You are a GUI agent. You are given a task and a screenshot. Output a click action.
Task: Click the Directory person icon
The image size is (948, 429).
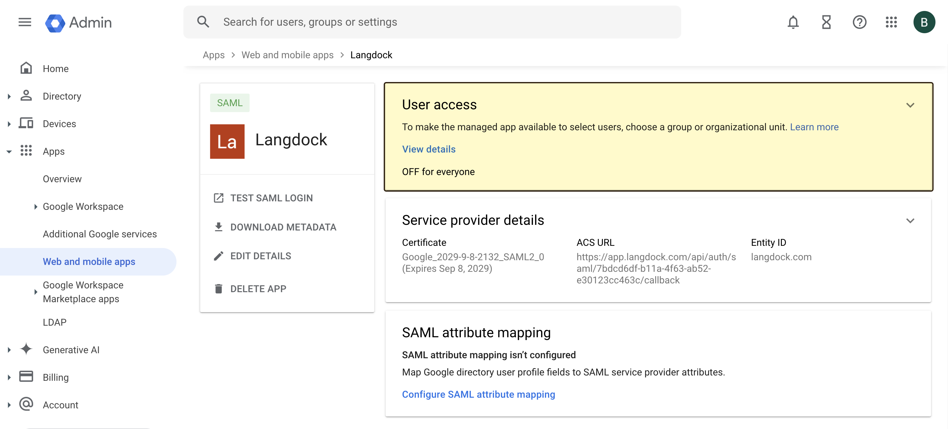coord(26,96)
